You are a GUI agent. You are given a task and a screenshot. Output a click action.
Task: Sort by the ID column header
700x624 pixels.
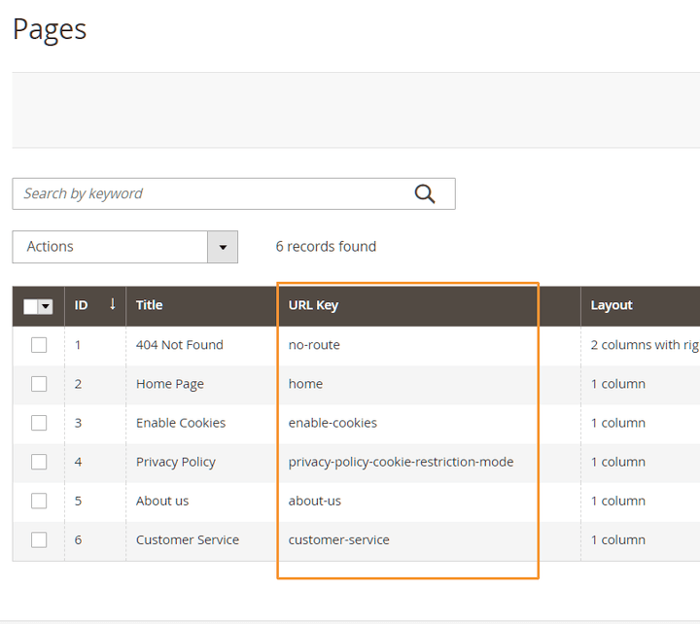pyautogui.click(x=95, y=306)
